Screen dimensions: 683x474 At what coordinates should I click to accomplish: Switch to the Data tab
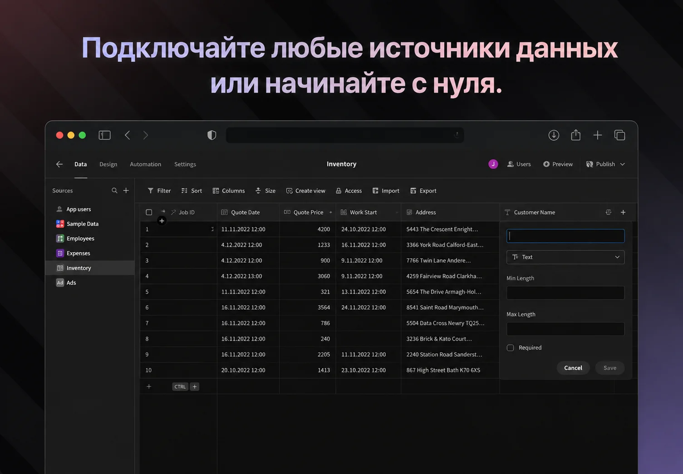81,164
